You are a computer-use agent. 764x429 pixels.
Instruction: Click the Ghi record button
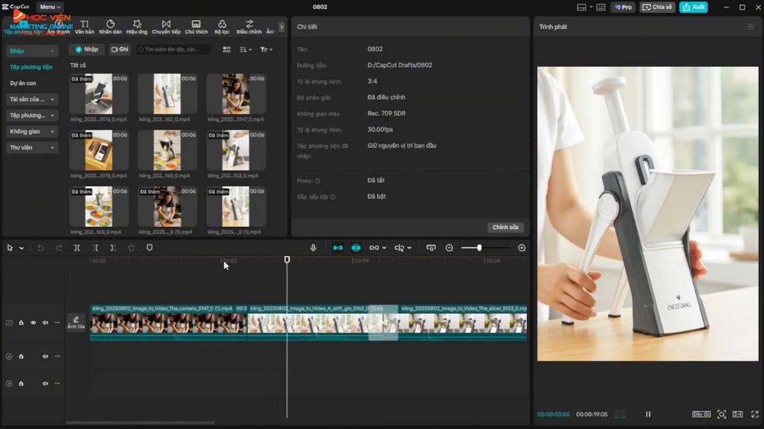tap(120, 49)
